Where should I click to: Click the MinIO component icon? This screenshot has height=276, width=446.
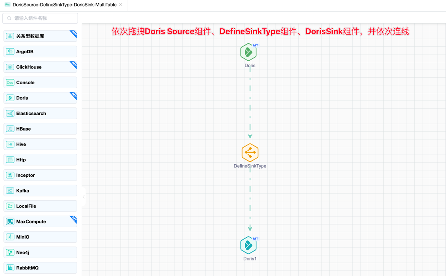[10, 237]
